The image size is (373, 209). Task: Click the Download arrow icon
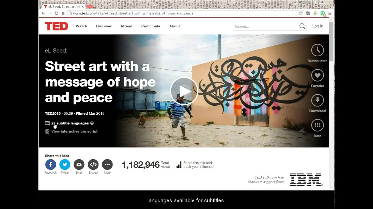[317, 100]
